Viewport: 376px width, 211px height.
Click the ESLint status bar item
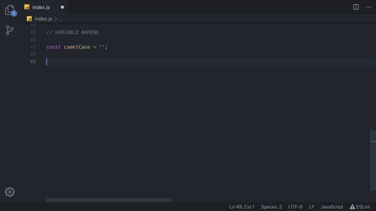360,207
